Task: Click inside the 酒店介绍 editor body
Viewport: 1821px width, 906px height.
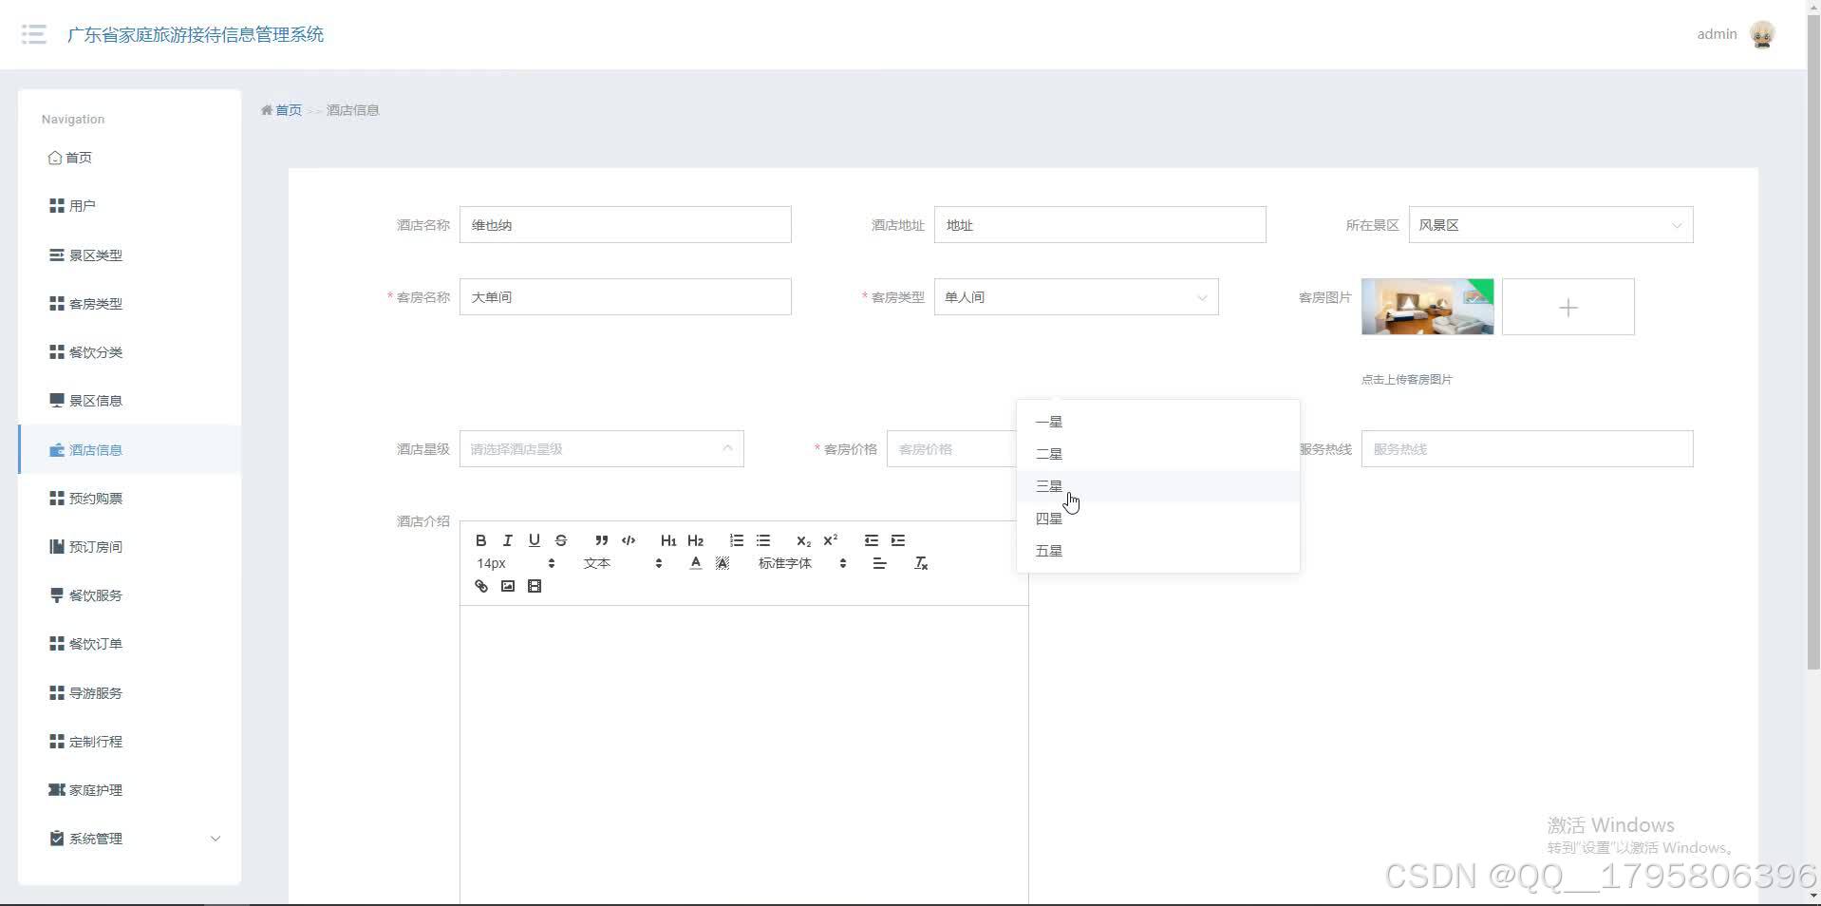Action: (743, 755)
